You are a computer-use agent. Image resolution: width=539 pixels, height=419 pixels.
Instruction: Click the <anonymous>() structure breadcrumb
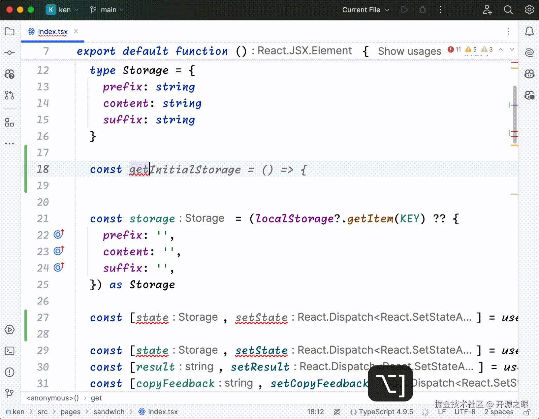pos(52,398)
